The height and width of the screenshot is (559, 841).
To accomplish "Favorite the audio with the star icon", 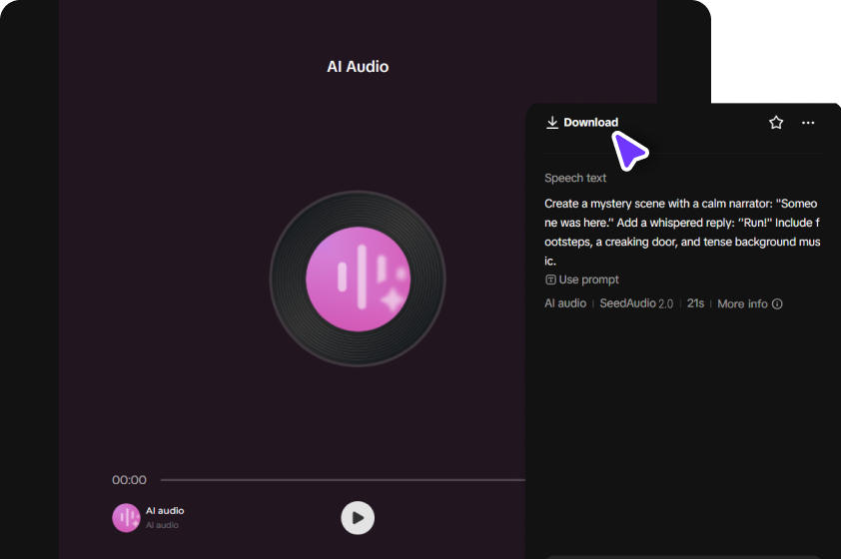I will pyautogui.click(x=775, y=123).
